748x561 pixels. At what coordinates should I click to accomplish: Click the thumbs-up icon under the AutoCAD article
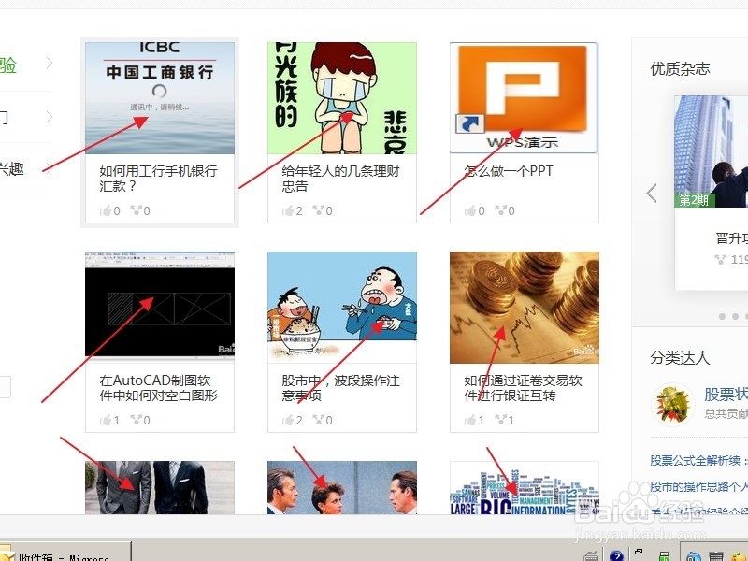[x=106, y=420]
